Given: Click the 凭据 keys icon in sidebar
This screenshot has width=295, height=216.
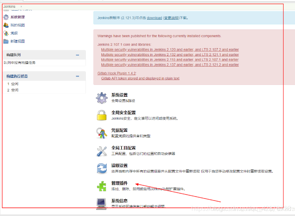Looking at the screenshot, I should tap(6, 33).
